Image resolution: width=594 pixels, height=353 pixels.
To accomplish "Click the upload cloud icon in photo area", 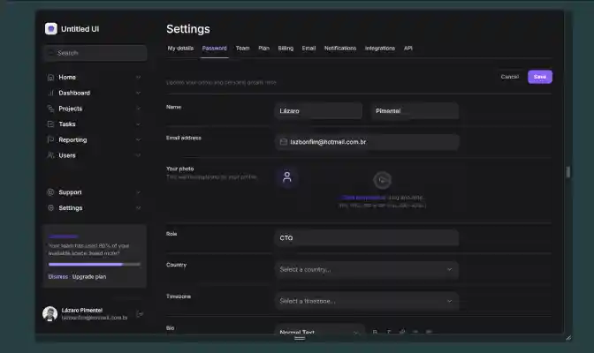I will coord(382,180).
